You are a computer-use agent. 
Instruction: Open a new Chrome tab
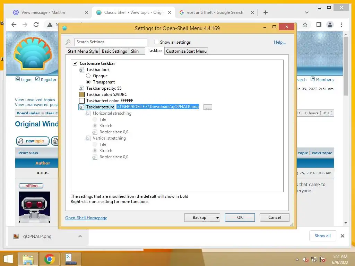266,12
